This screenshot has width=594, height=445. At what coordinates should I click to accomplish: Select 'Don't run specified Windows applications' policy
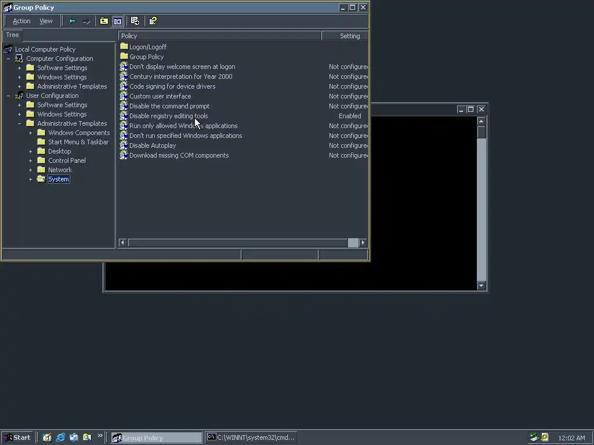click(x=186, y=136)
